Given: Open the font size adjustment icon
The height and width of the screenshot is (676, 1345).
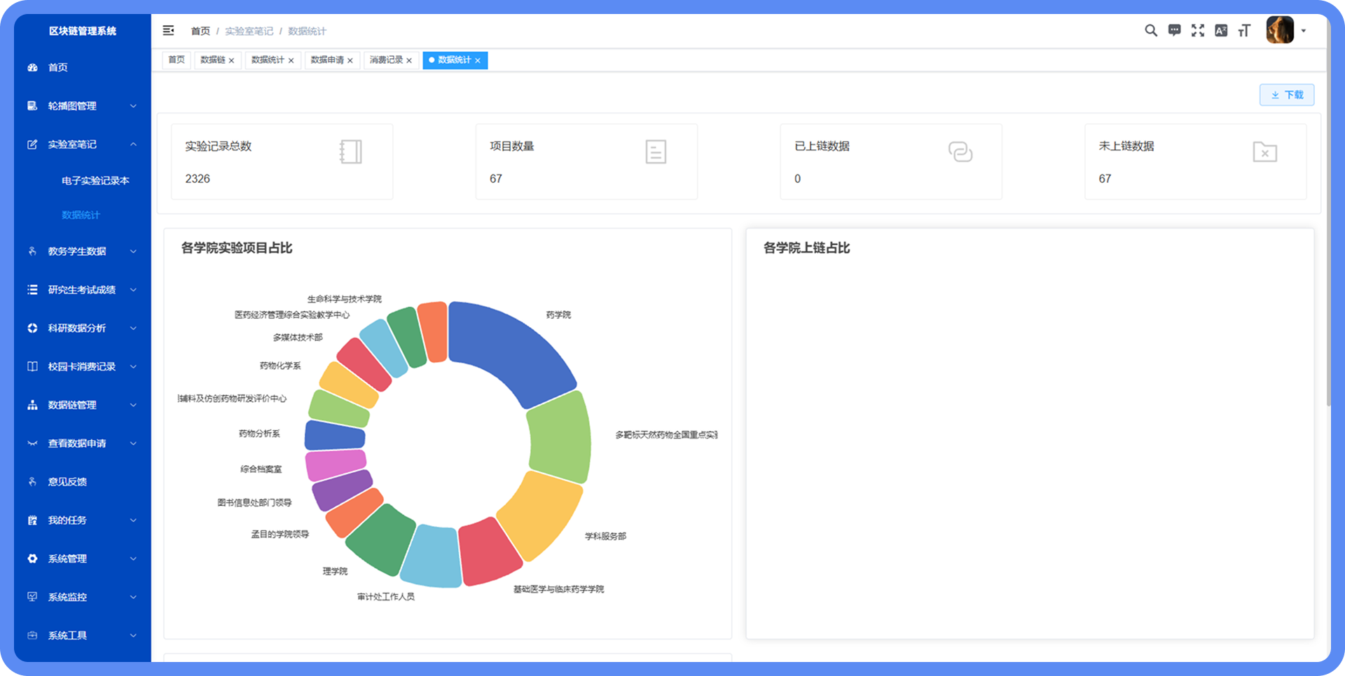Looking at the screenshot, I should click(1244, 31).
